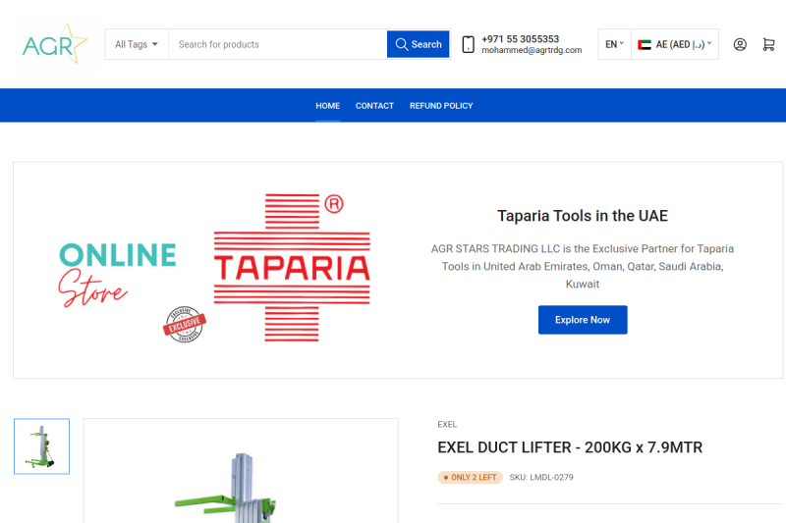Screen dimensions: 786x523
Task: Click the Explore Now button
Action: pyautogui.click(x=583, y=320)
